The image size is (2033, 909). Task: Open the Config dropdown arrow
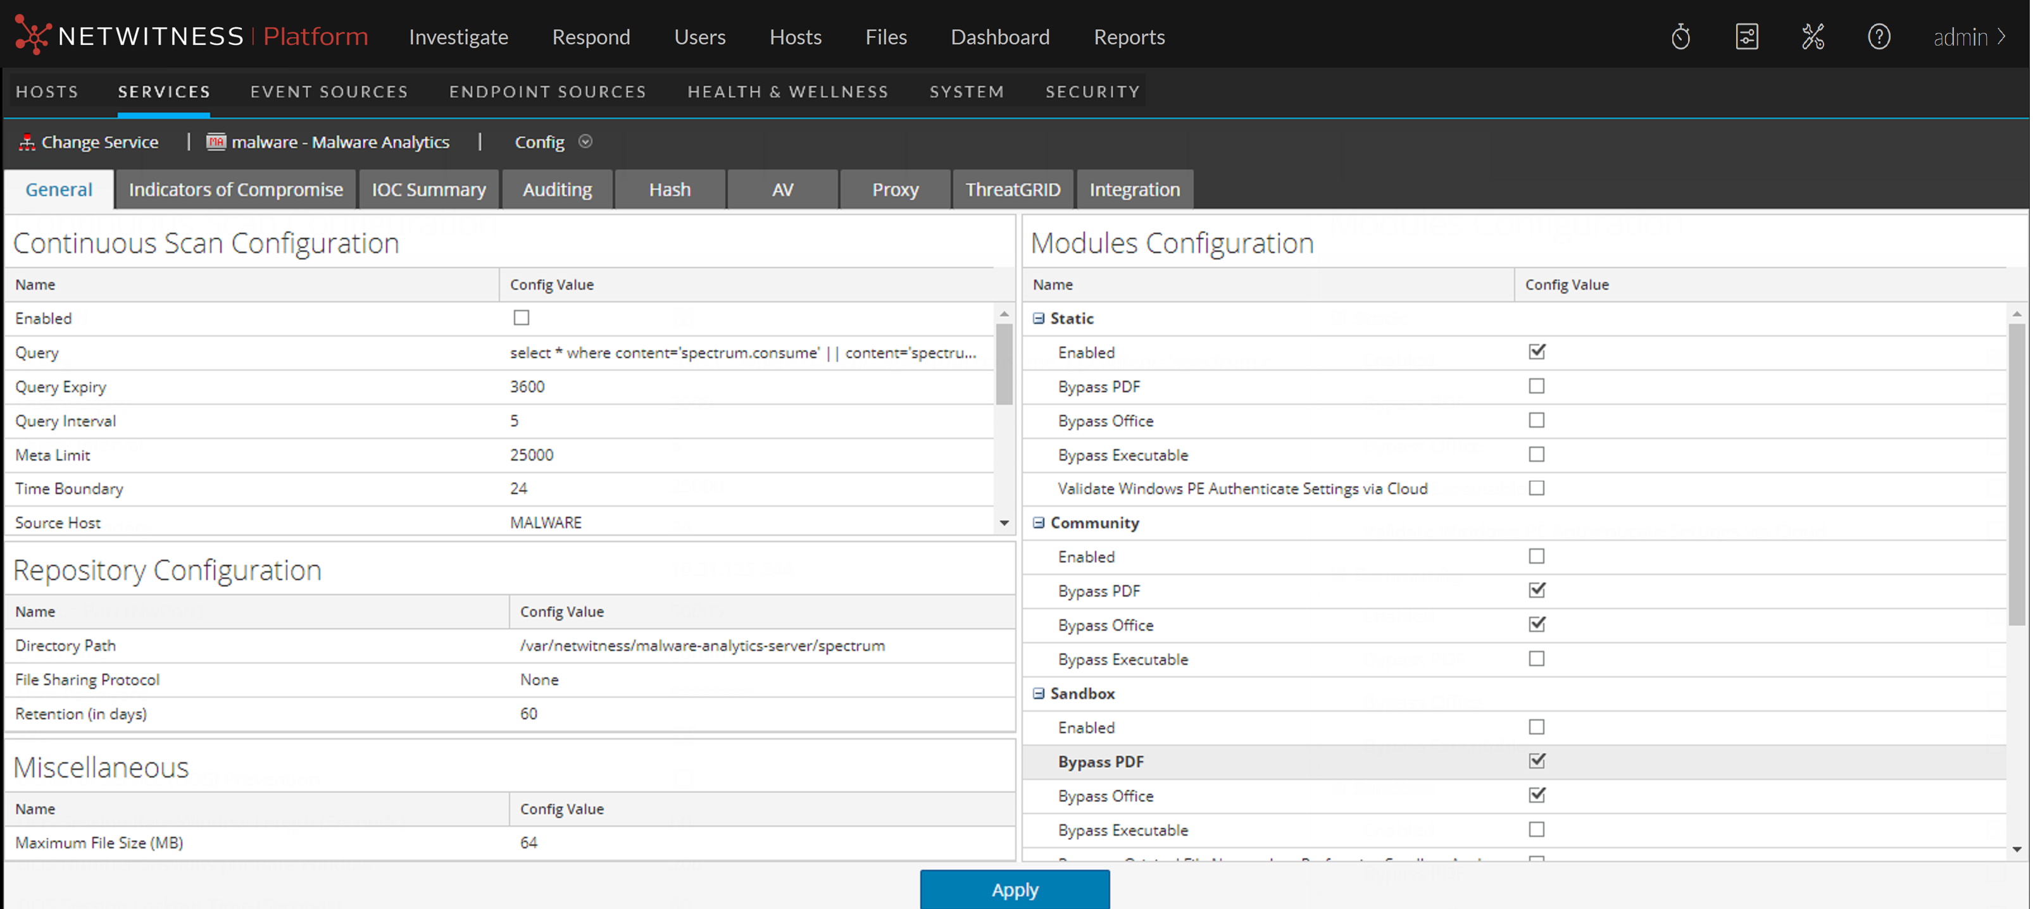[x=585, y=142]
